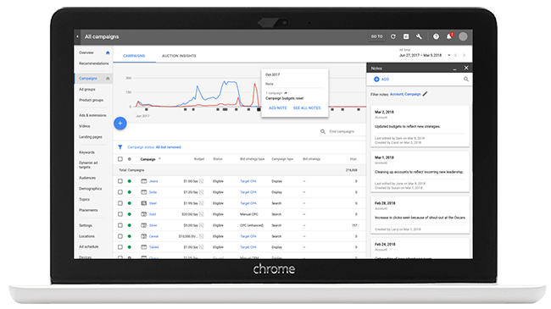This screenshot has height=309, width=551.
Task: Toggle the select-all checkbox in table header
Action: tap(120, 159)
